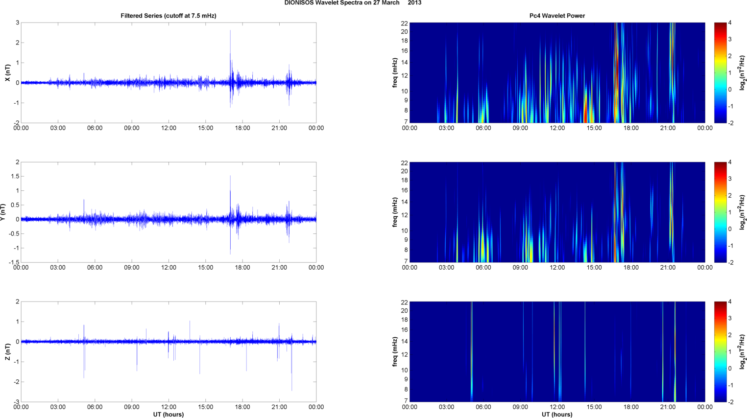747x418 pixels.
Task: Click the deepest negative spike in Z series plot
Action: (292, 390)
